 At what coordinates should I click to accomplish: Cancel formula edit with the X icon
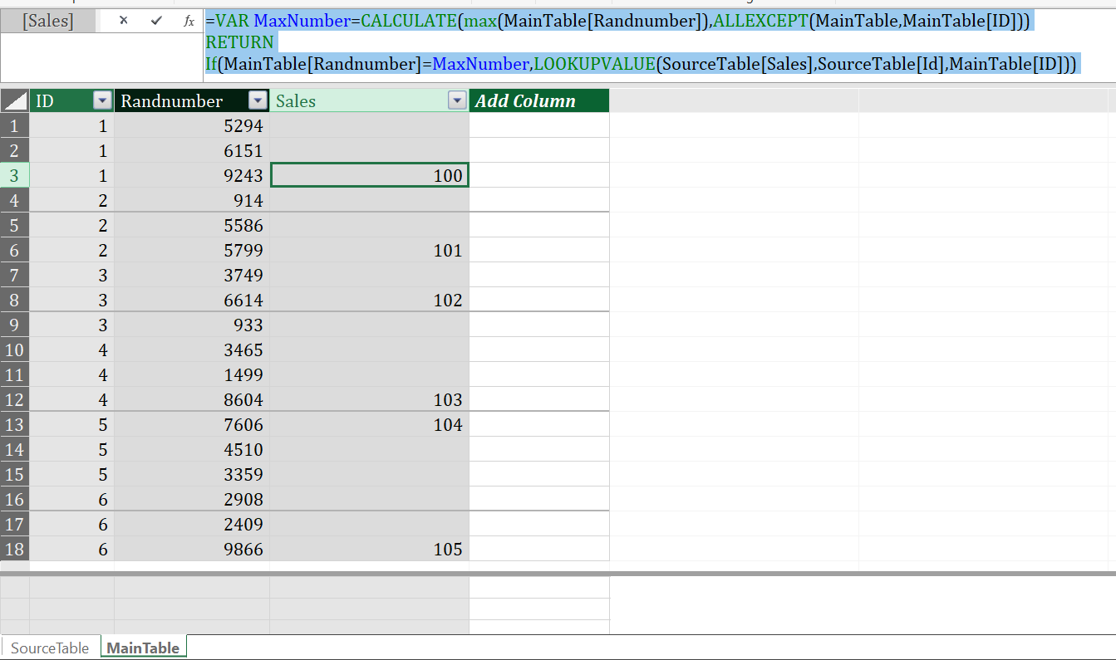[124, 21]
